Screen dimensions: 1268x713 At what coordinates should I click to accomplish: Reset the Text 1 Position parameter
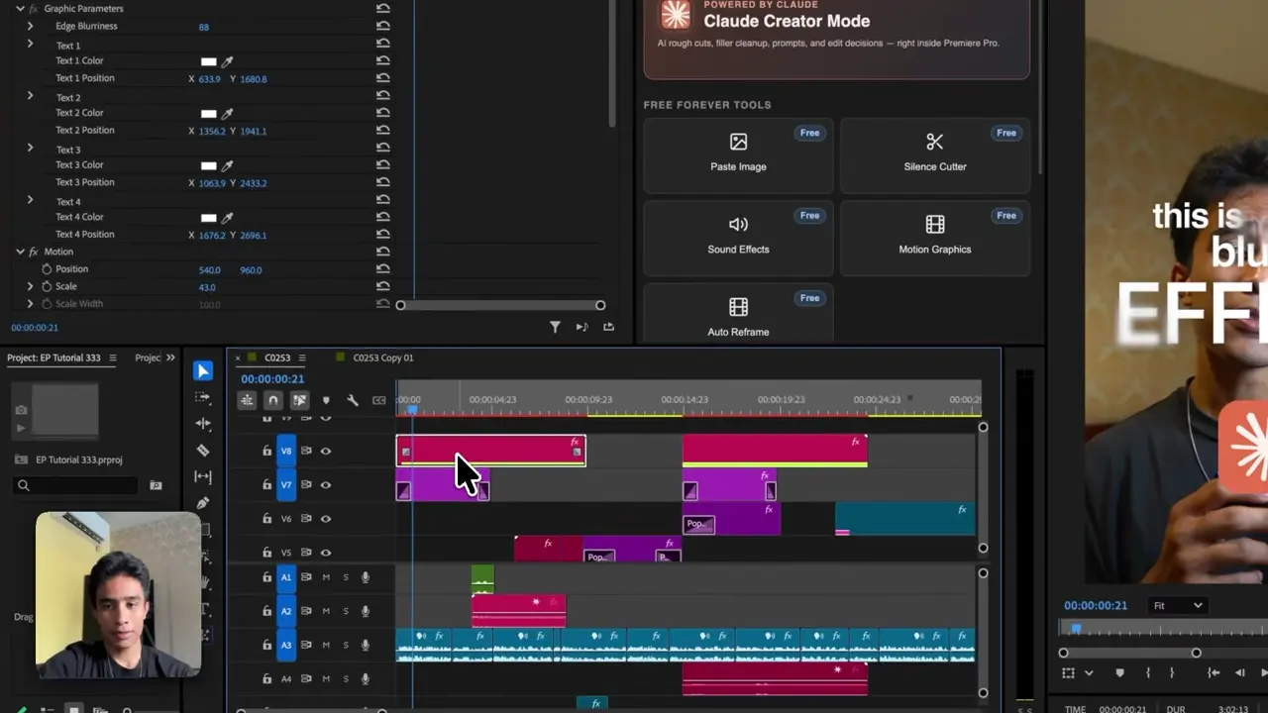coord(383,78)
